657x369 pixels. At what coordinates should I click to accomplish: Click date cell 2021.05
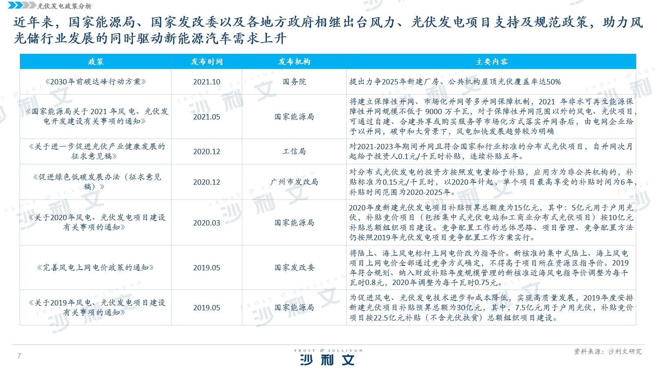coord(207,117)
